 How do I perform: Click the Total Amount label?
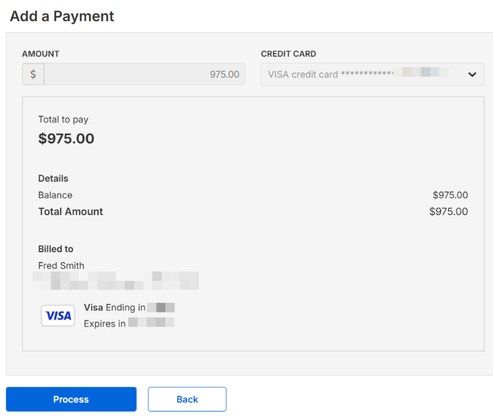pyautogui.click(x=71, y=212)
